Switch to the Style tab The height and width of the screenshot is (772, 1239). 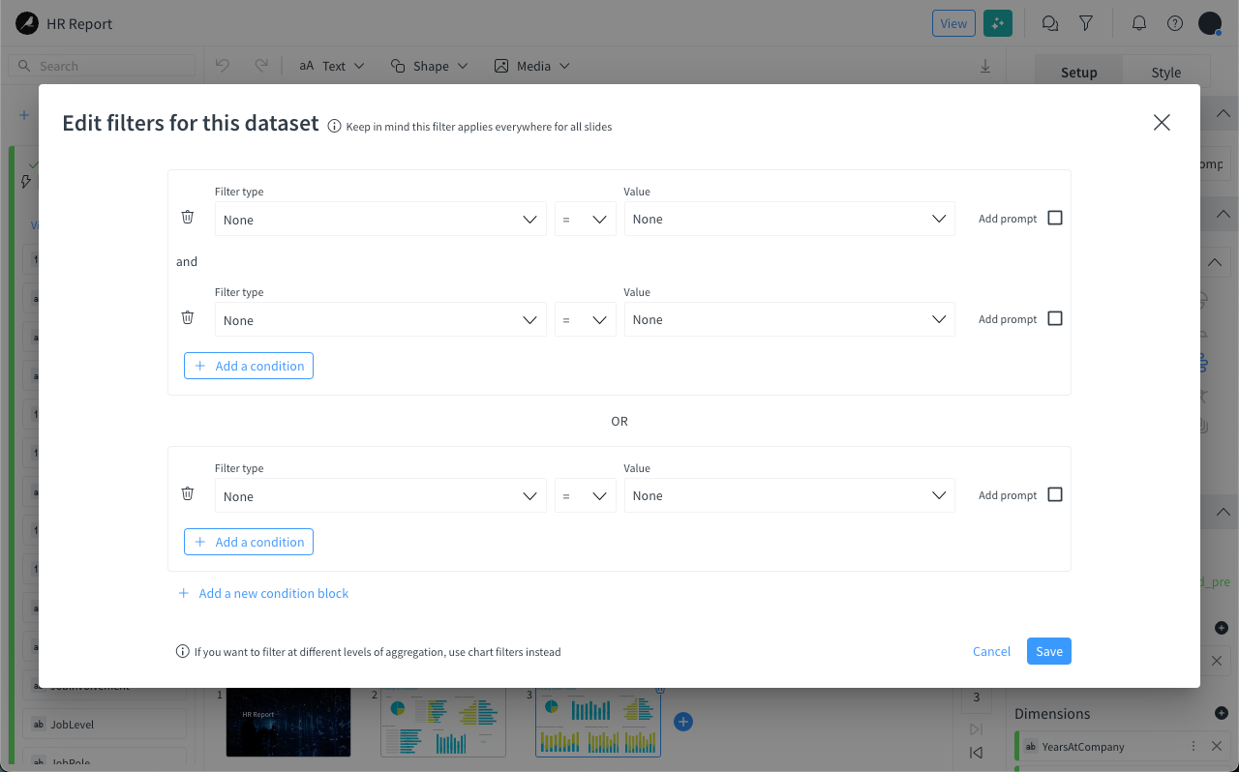(x=1165, y=72)
